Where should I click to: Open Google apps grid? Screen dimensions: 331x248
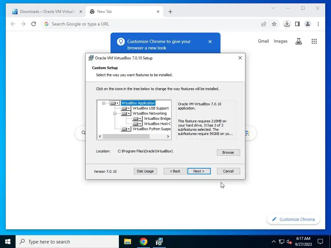(314, 41)
